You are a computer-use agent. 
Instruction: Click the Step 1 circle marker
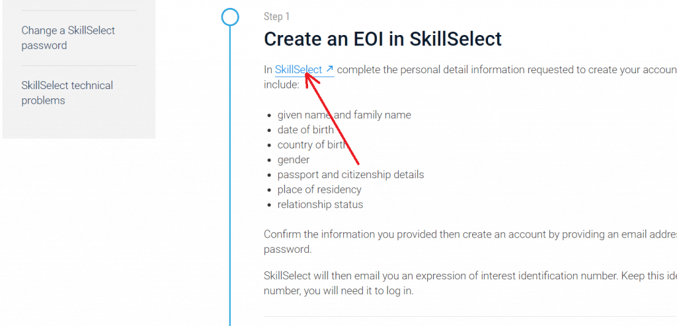[229, 16]
